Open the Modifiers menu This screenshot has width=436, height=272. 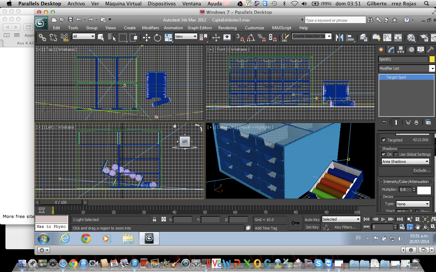pos(151,28)
